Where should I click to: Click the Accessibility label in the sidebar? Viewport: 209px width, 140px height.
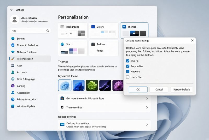[23, 93]
